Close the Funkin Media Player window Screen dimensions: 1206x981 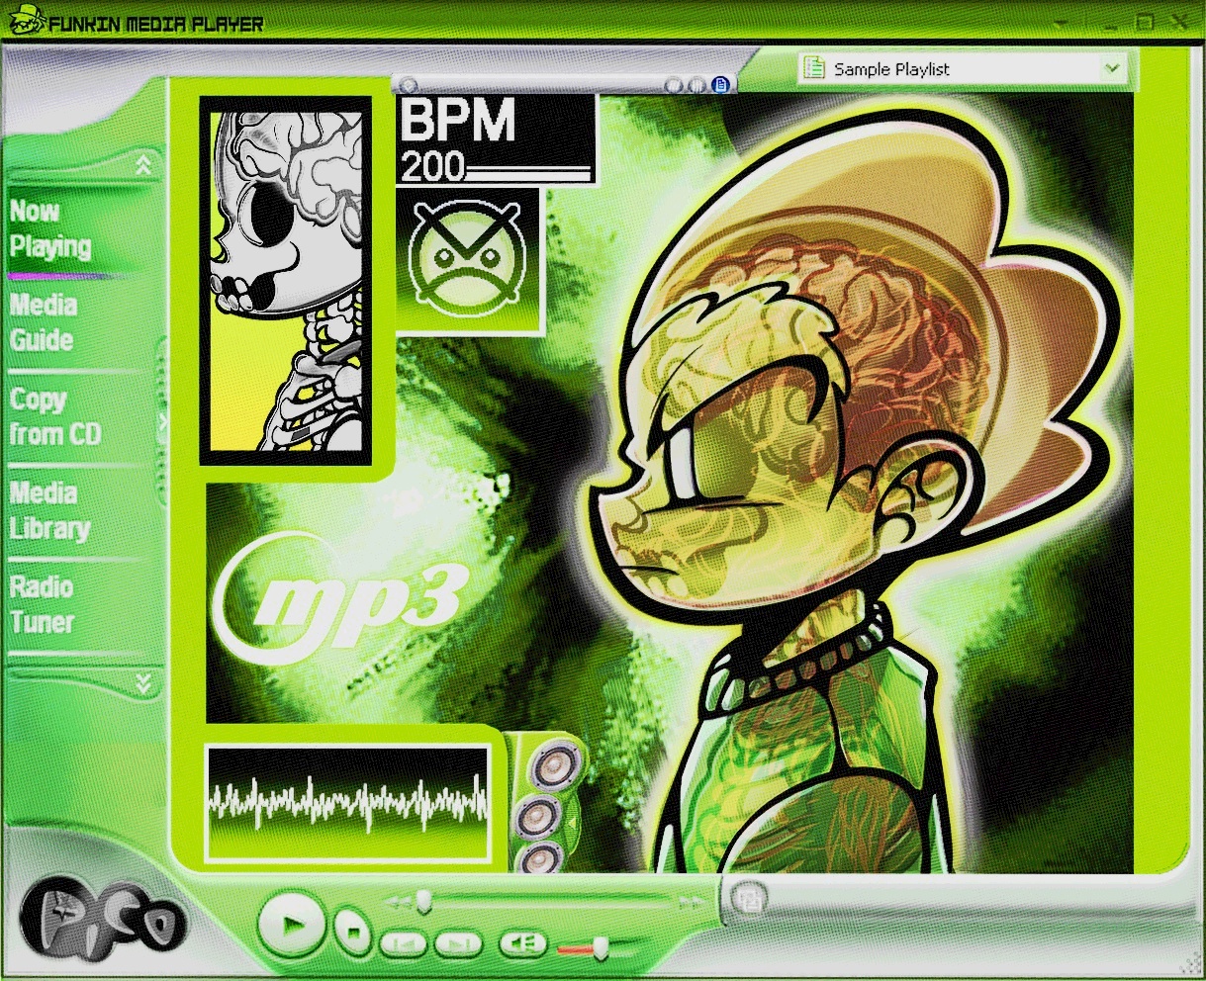1179,22
